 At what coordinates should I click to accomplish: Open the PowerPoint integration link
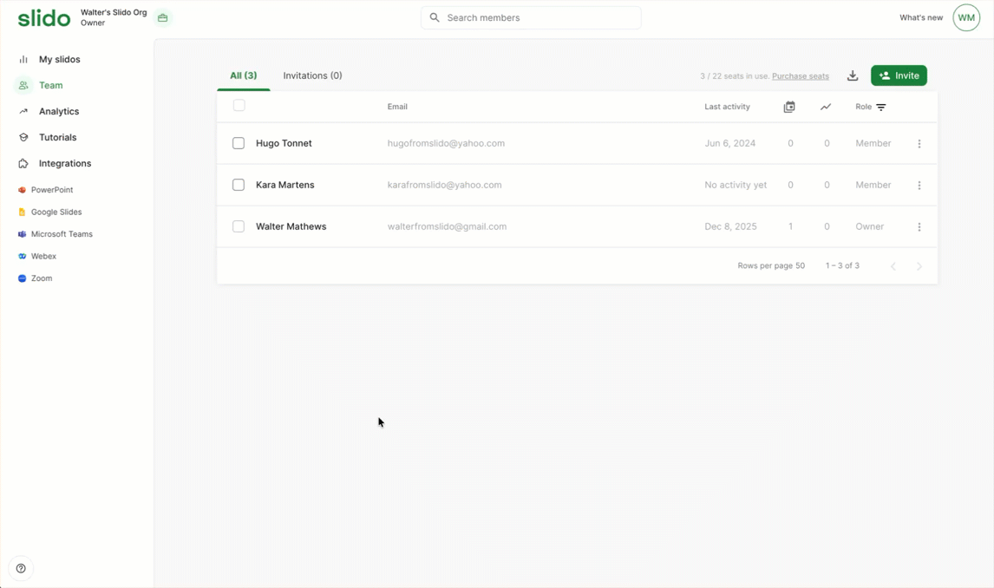point(52,190)
